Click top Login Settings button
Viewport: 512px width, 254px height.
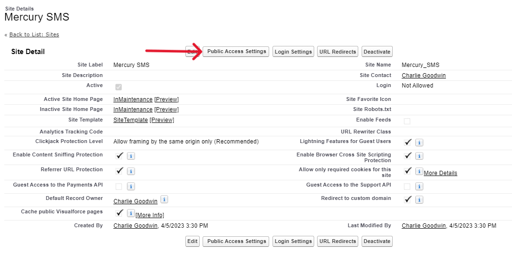pos(293,52)
